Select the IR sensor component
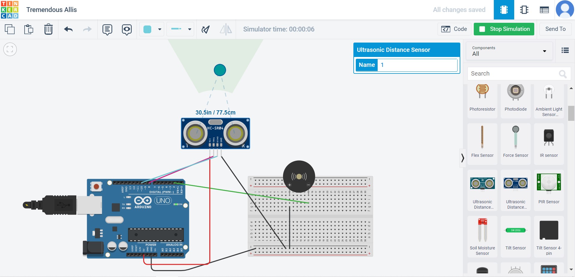Viewport: 575px width, 277px height. [549, 144]
